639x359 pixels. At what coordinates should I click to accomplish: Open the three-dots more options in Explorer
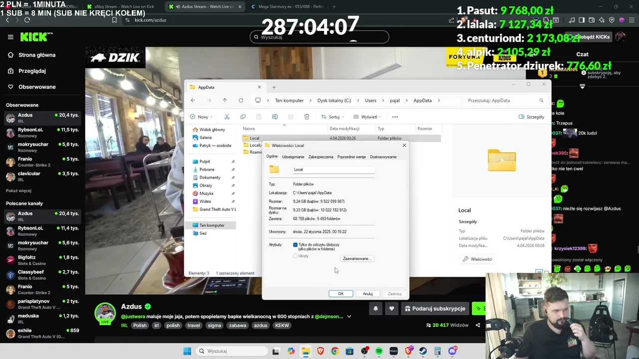pos(395,117)
